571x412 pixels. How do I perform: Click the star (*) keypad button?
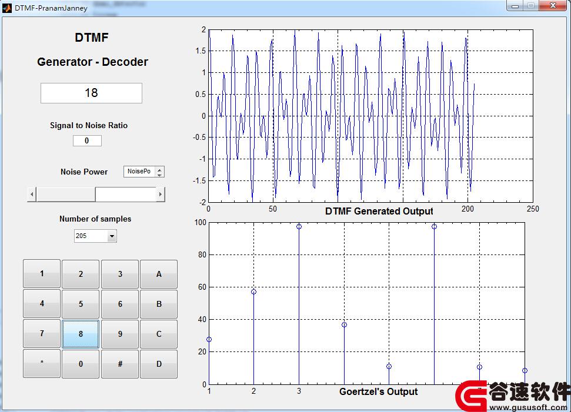click(x=42, y=364)
